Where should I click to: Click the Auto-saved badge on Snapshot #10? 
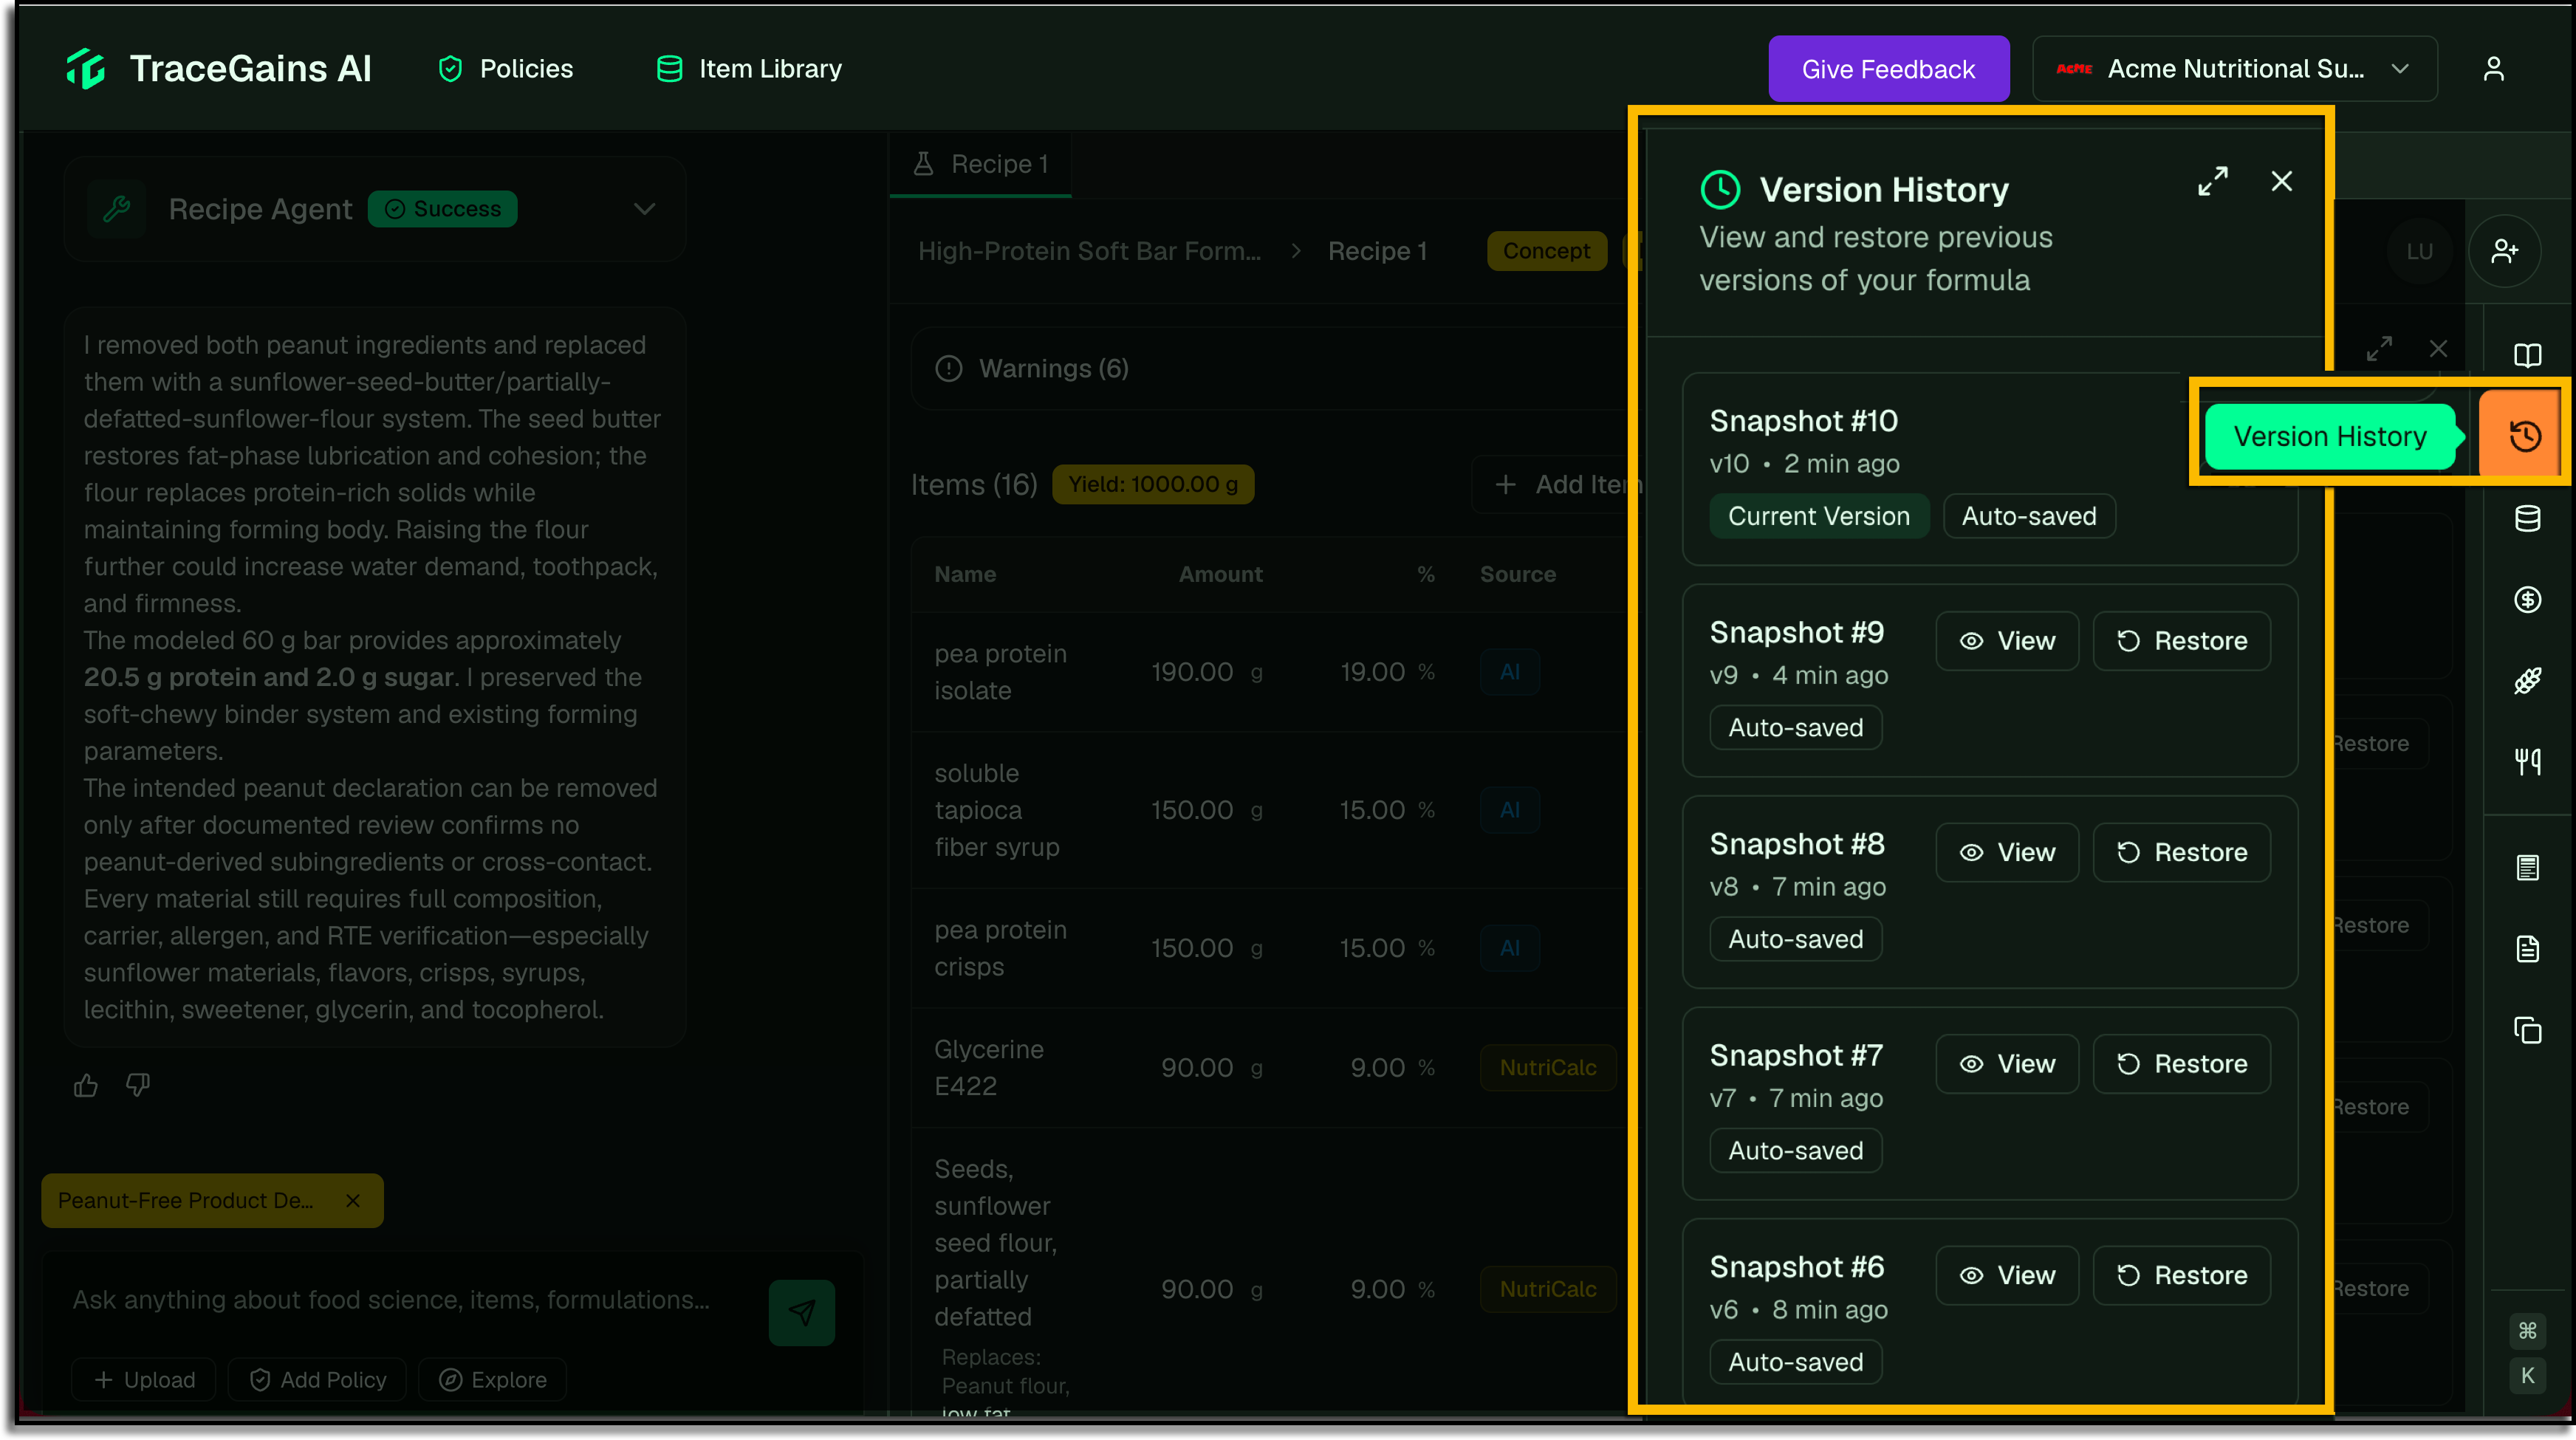2028,516
